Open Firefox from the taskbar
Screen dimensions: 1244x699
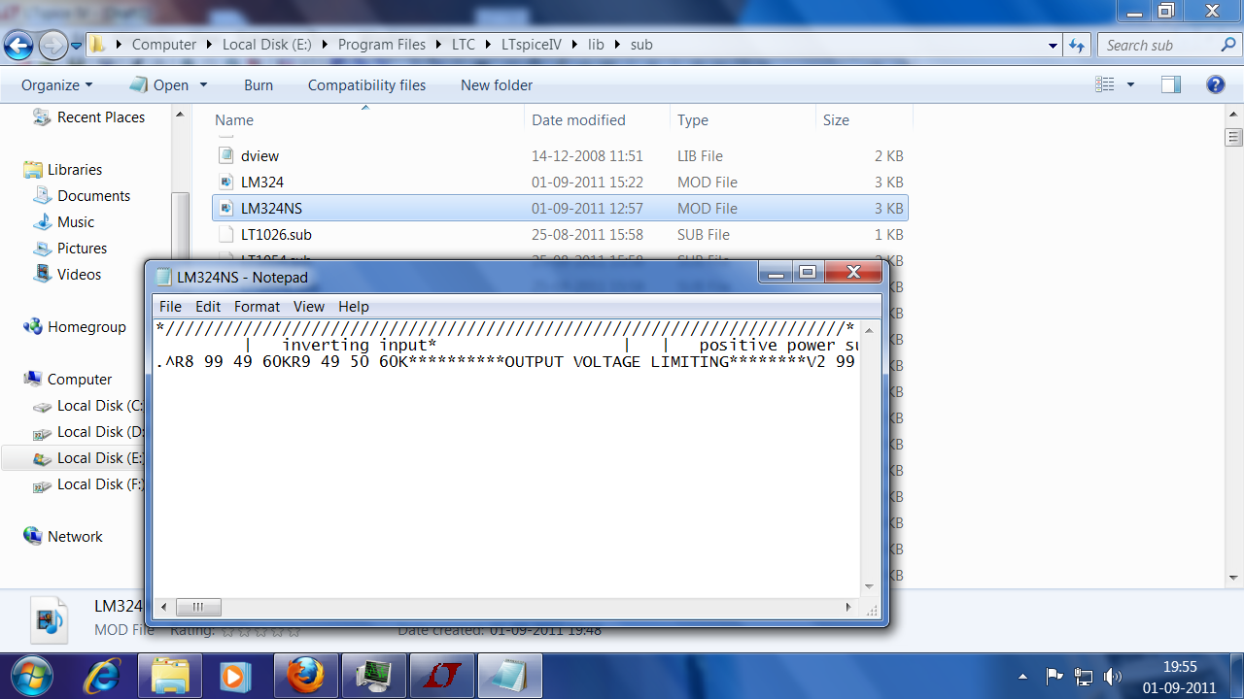[x=305, y=676]
